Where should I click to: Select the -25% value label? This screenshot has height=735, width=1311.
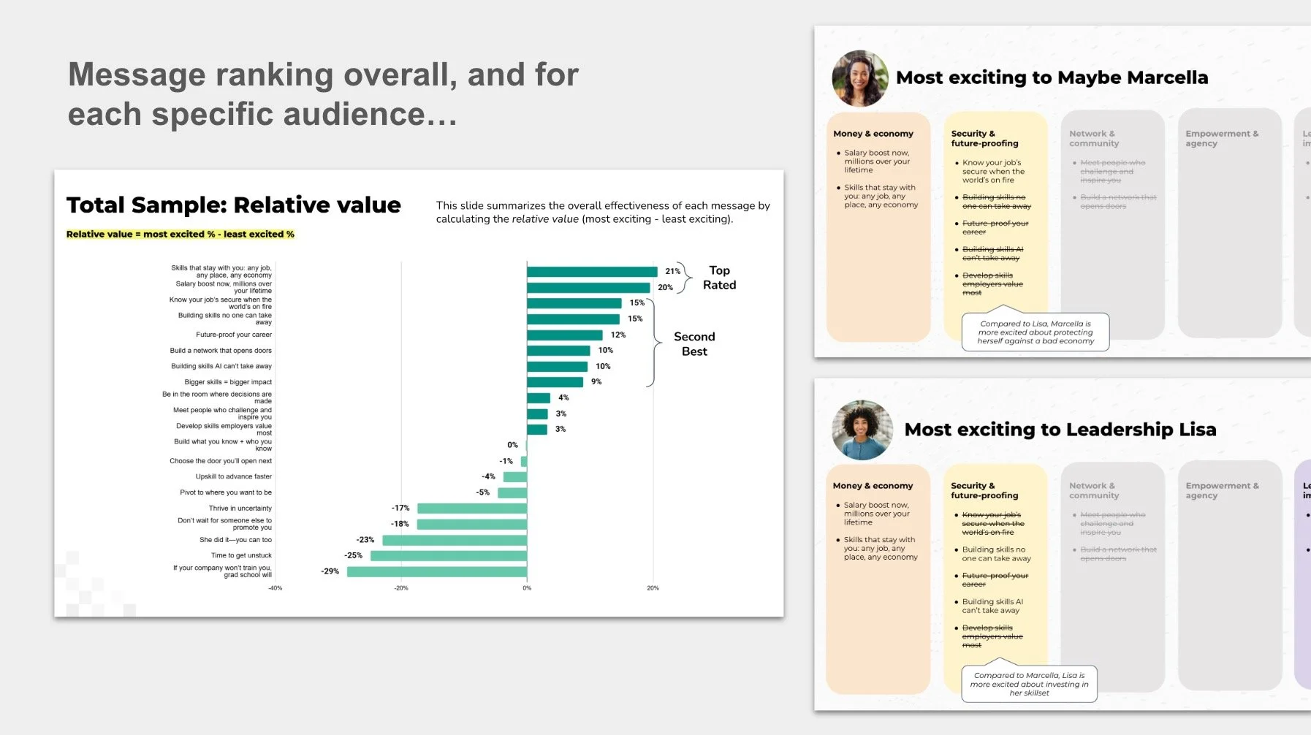(x=354, y=556)
